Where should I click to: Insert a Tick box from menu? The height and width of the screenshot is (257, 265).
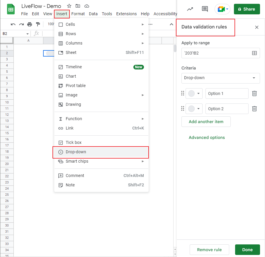pyautogui.click(x=74, y=142)
